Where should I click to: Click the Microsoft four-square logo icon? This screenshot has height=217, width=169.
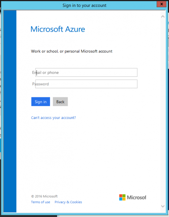(x=122, y=197)
